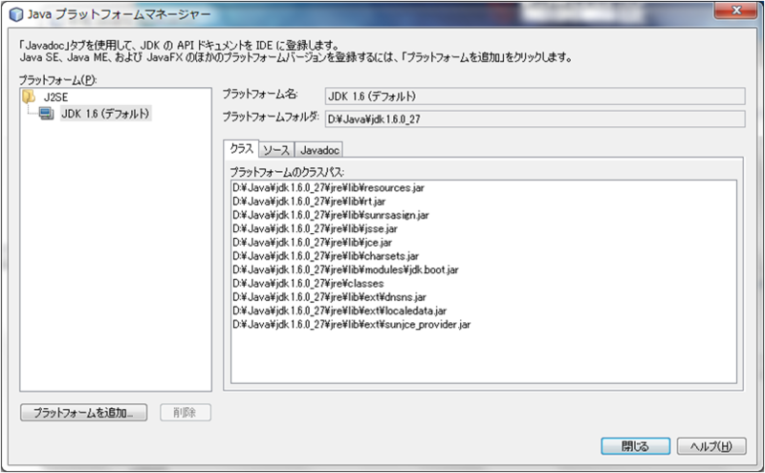Click the プラットフォーム(P): label
Image resolution: width=765 pixels, height=473 pixels.
[x=58, y=80]
